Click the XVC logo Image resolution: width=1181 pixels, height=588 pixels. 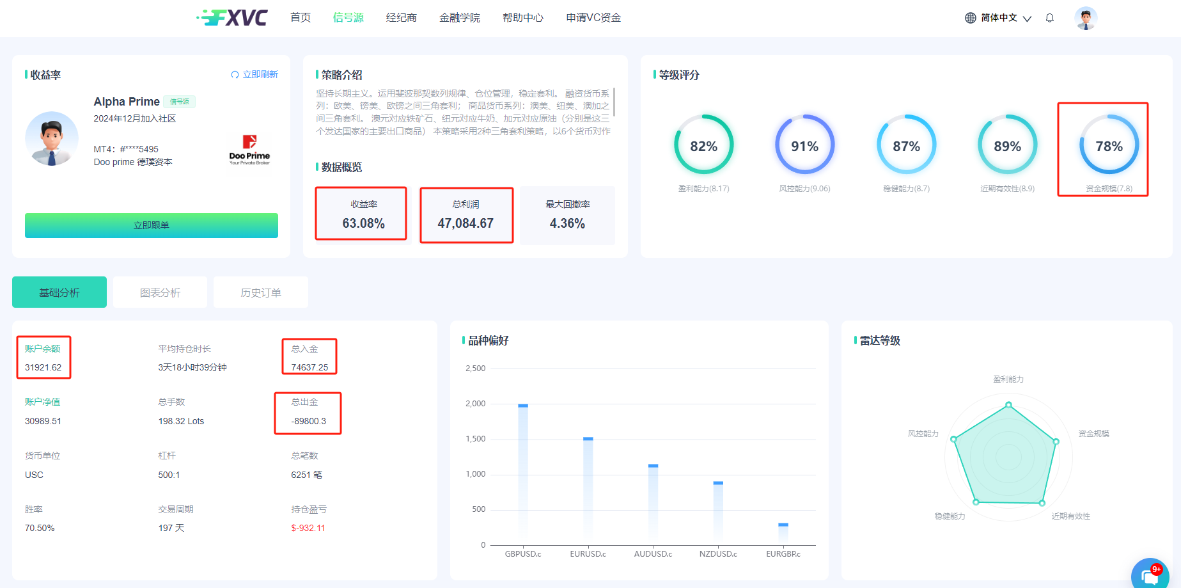point(232,17)
